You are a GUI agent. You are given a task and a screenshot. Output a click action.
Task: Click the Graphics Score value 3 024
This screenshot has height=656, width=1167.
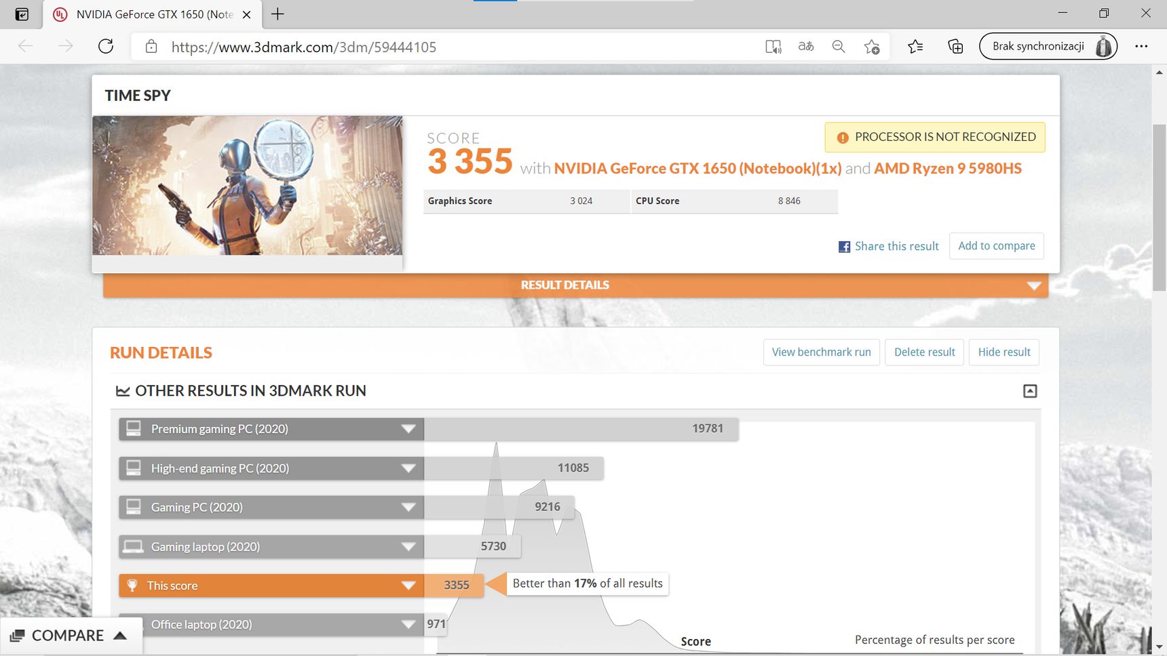[581, 201]
